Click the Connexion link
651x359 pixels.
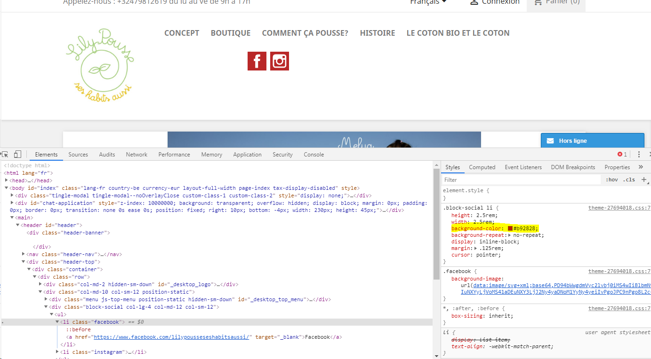point(501,2)
